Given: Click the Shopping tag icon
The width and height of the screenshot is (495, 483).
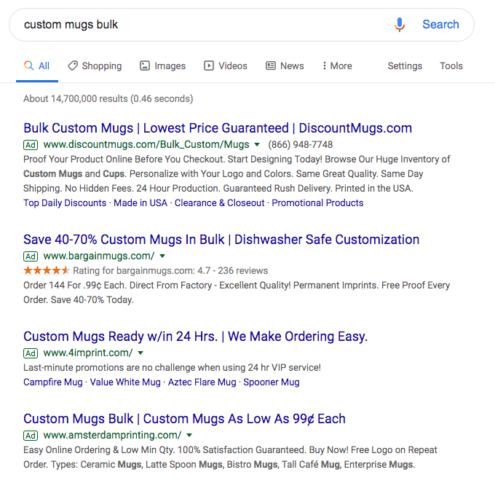Looking at the screenshot, I should pyautogui.click(x=73, y=66).
